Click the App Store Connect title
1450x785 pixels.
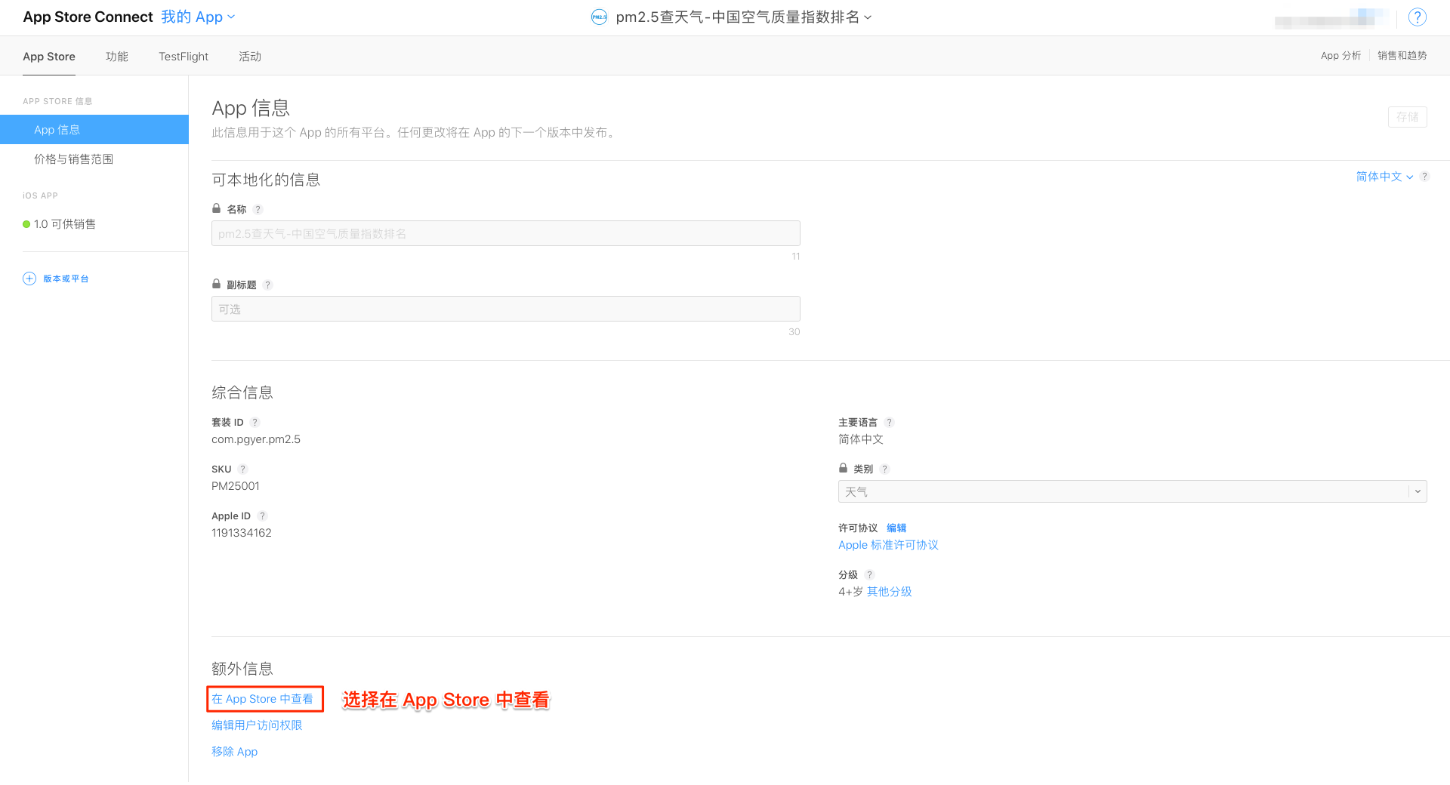88,17
